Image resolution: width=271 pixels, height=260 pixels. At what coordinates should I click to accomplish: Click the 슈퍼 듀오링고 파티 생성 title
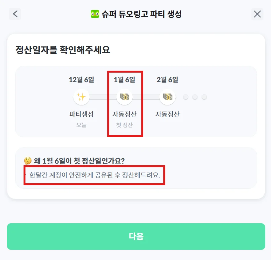[141, 14]
